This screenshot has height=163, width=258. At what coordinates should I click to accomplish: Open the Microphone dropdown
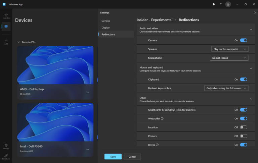[x=229, y=58]
